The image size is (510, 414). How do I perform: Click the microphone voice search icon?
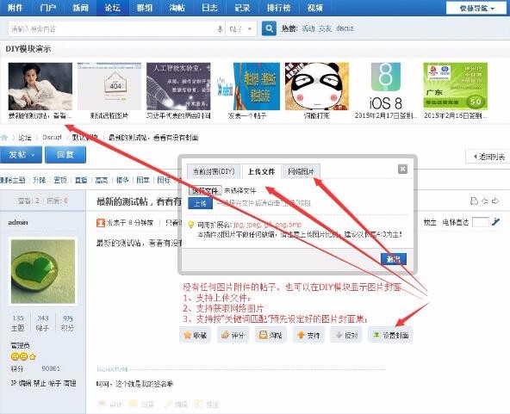click(x=220, y=29)
